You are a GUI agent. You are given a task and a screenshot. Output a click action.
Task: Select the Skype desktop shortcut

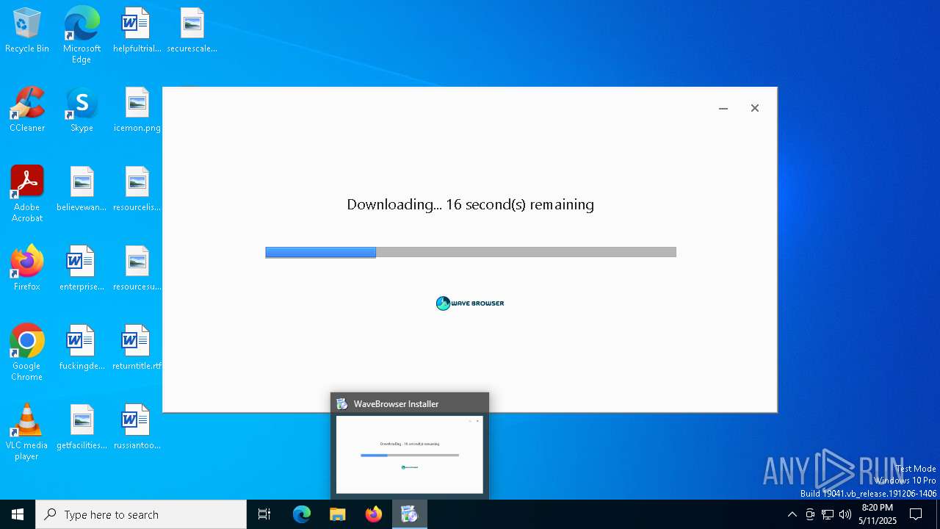(x=82, y=110)
